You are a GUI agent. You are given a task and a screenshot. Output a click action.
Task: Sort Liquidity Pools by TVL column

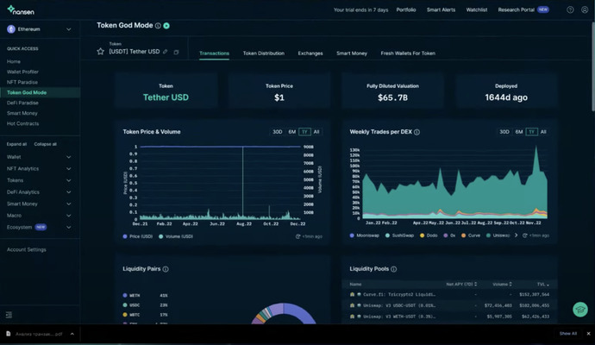pos(543,284)
